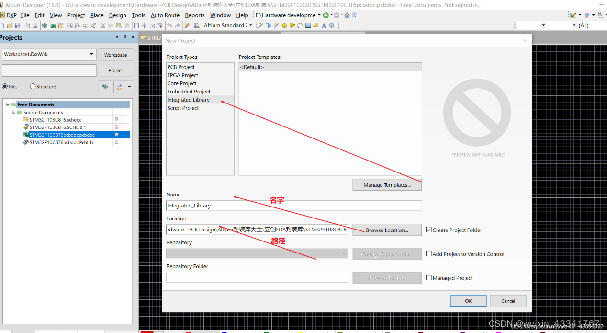Select STM32F10C8T6pcbdoc.PcbLib in project tree
607x333 pixels.
(61, 142)
